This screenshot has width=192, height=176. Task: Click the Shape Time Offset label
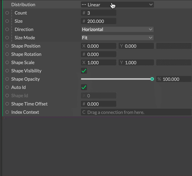tap(29, 104)
